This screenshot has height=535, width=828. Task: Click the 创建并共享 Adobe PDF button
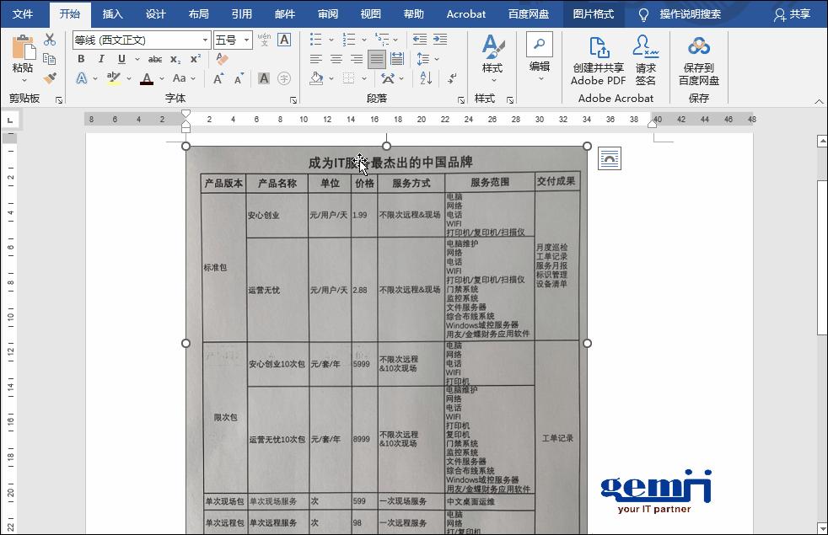(601, 61)
